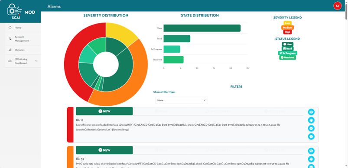Click the Monitoring Dashboard cloud icon

click(x=10, y=61)
